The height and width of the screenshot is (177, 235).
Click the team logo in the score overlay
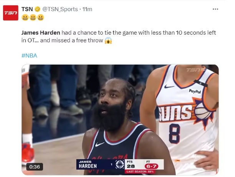point(120,164)
